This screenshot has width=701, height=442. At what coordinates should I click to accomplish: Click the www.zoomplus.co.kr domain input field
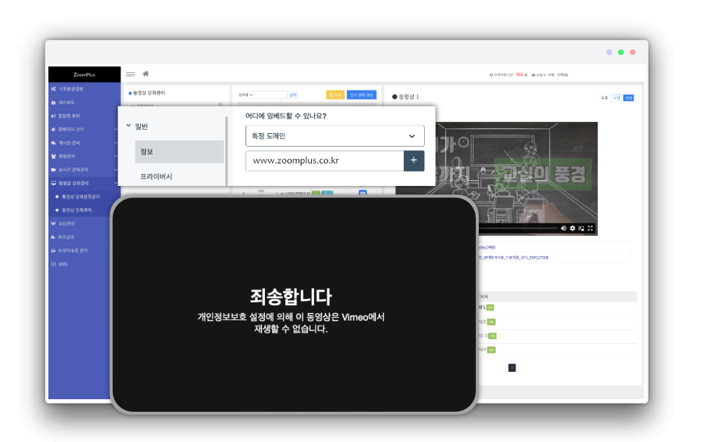click(x=325, y=160)
